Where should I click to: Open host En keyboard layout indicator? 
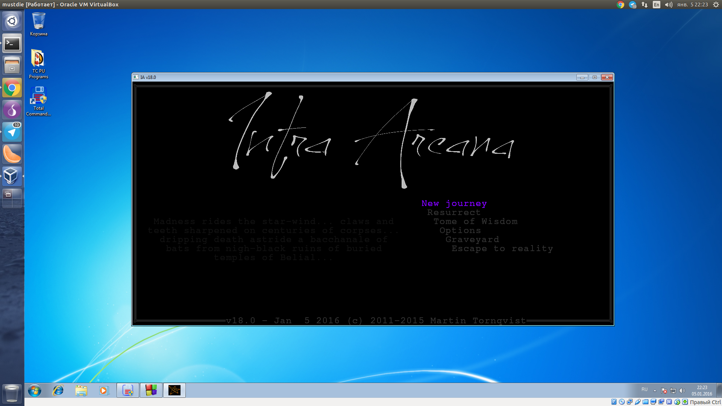point(656,5)
